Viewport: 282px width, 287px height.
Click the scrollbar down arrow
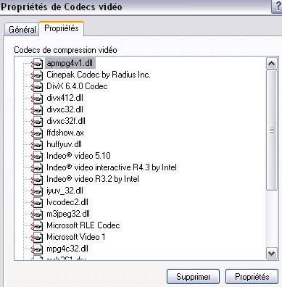point(271,254)
